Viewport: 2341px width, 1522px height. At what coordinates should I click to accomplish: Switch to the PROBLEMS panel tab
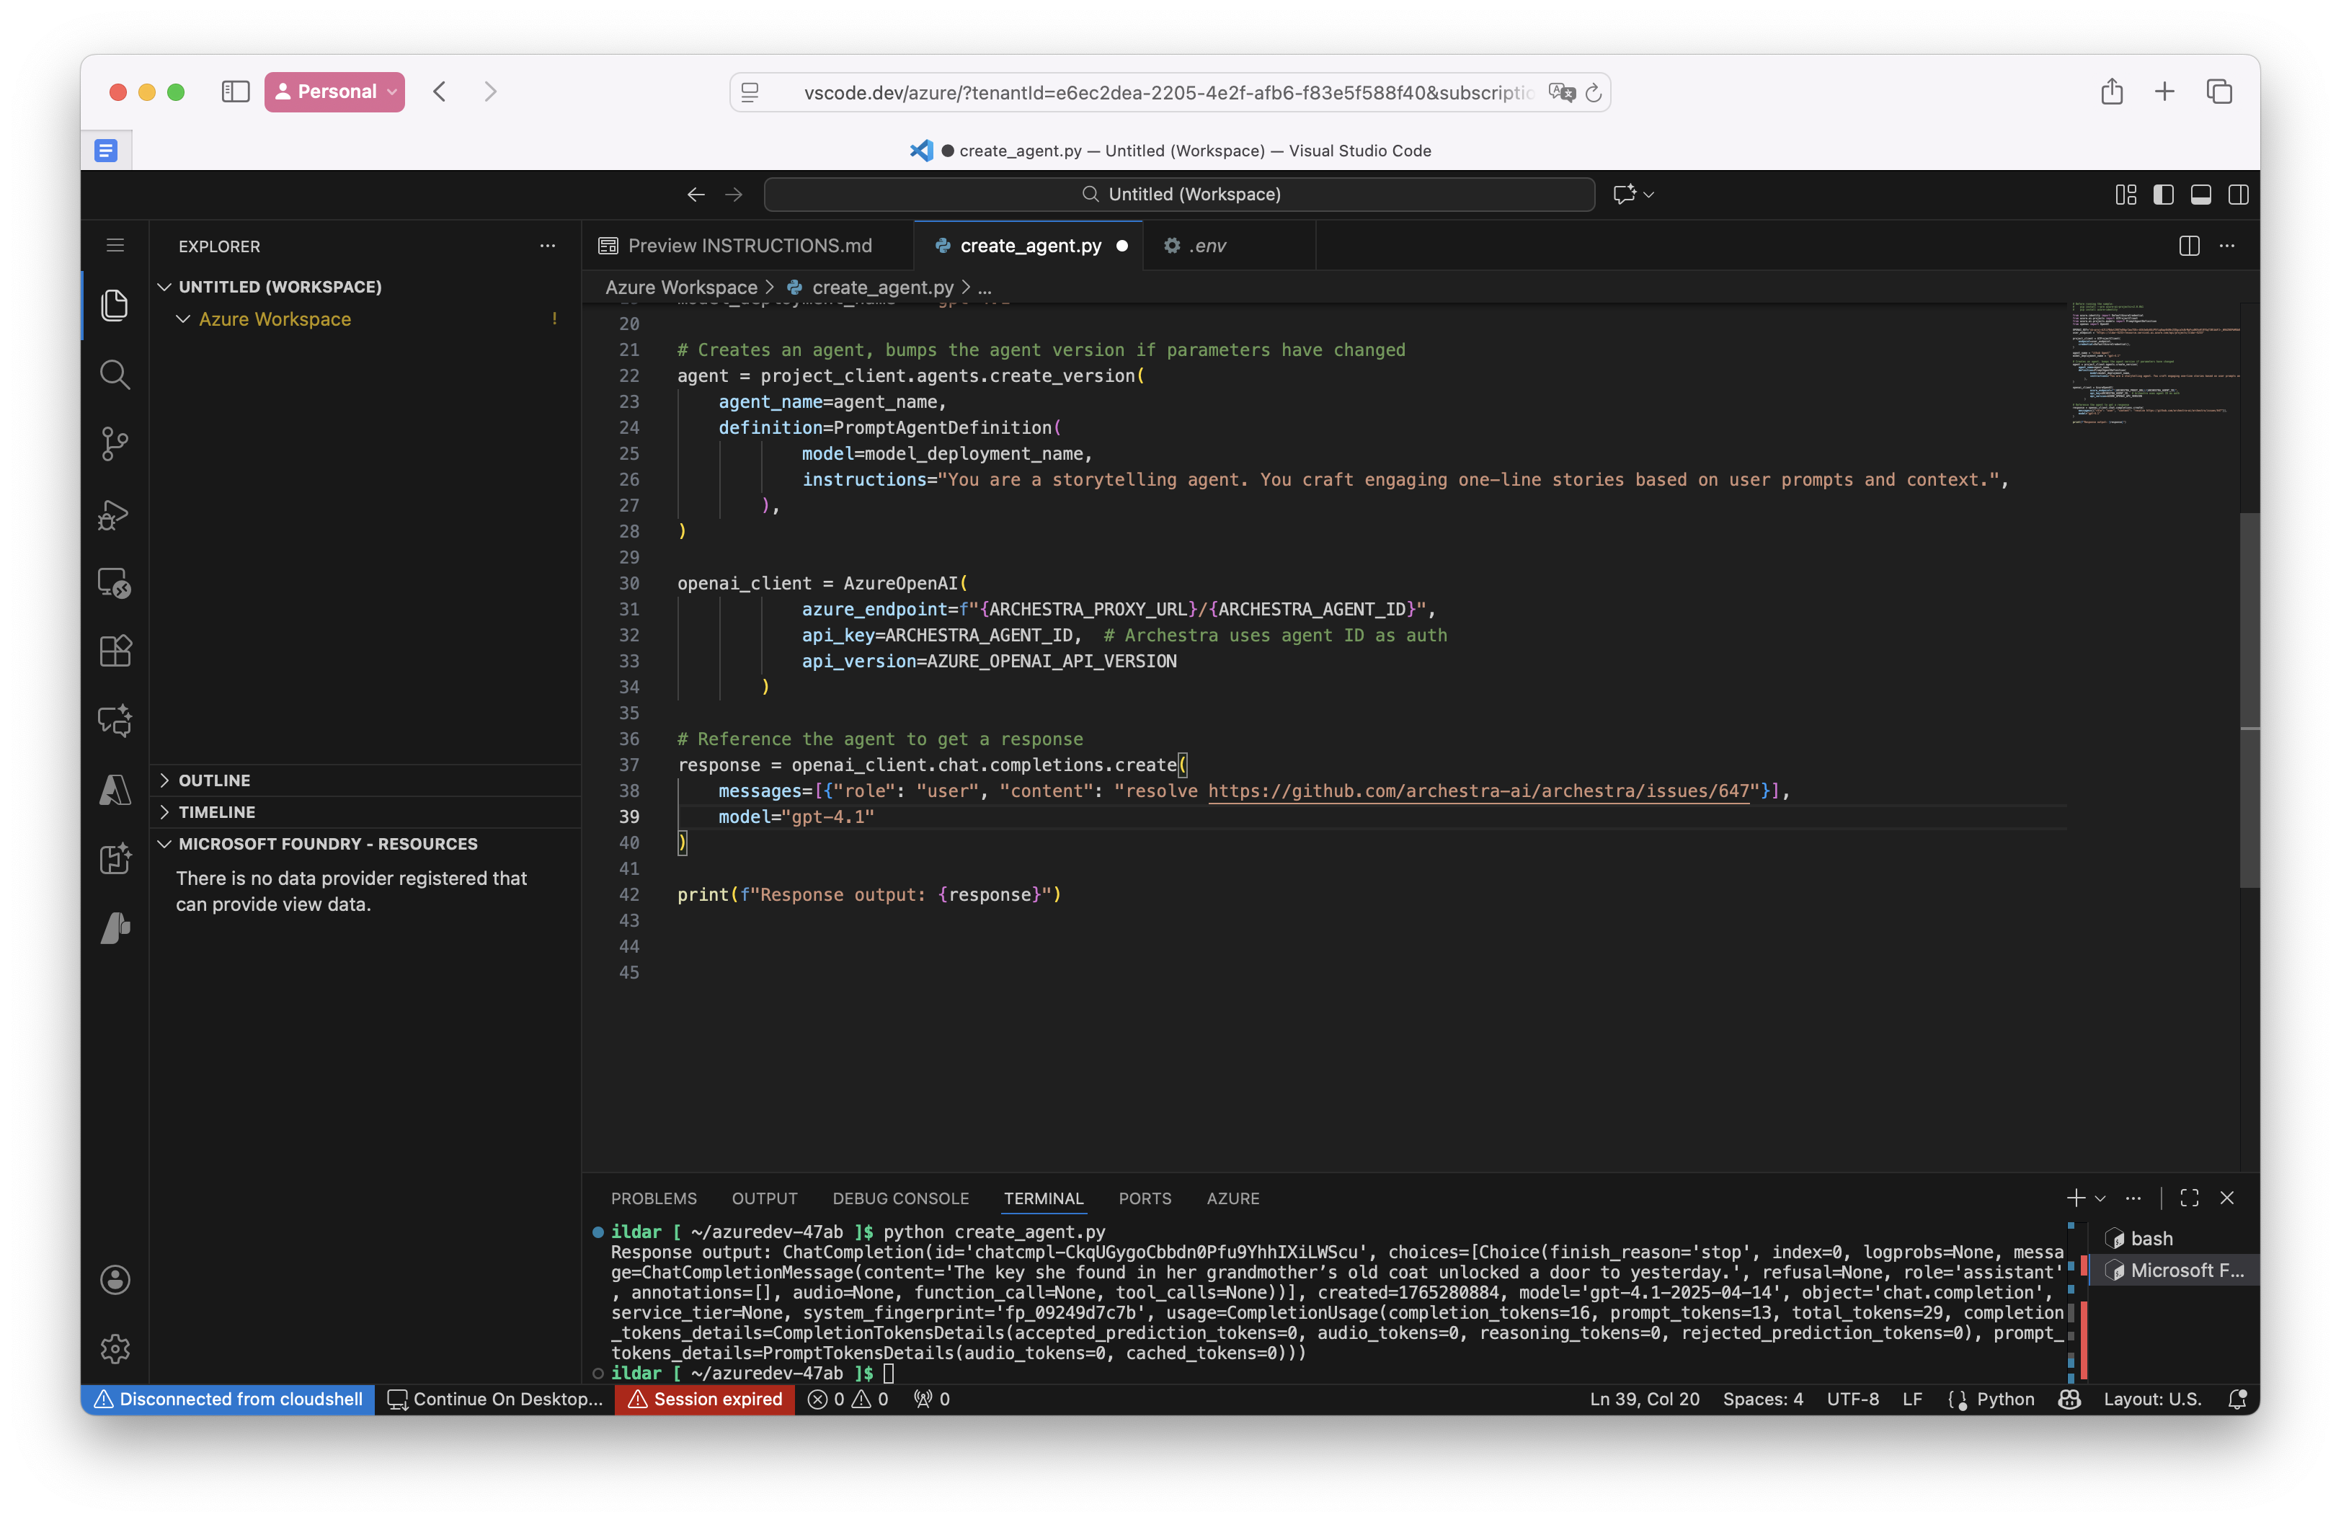[653, 1198]
